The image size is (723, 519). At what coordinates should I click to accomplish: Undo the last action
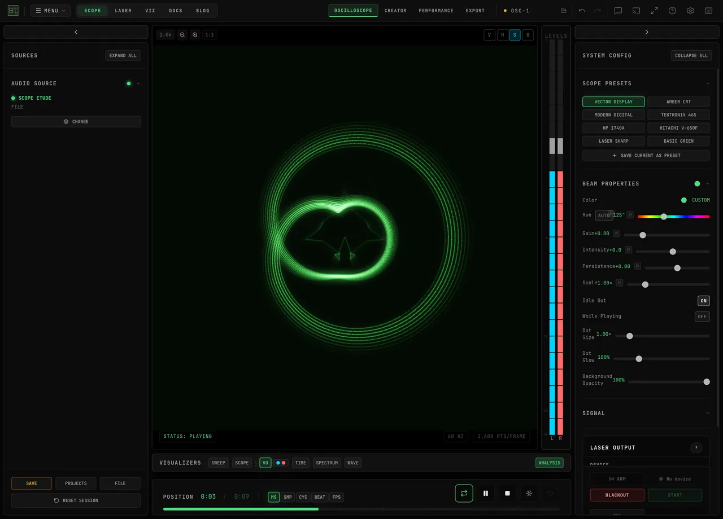coord(582,11)
